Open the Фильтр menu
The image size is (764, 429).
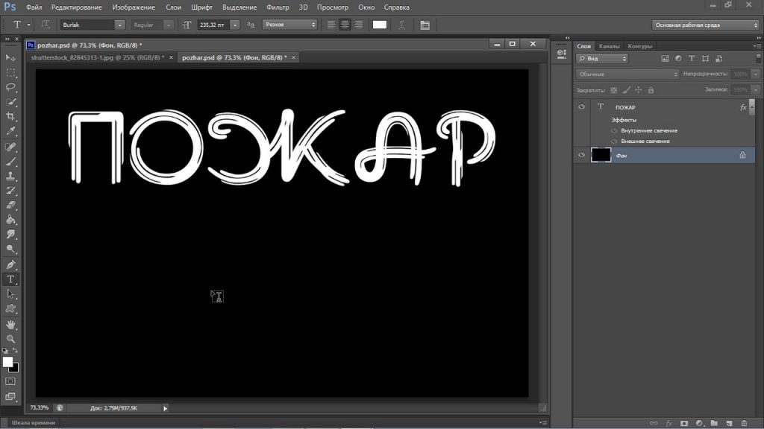[278, 7]
